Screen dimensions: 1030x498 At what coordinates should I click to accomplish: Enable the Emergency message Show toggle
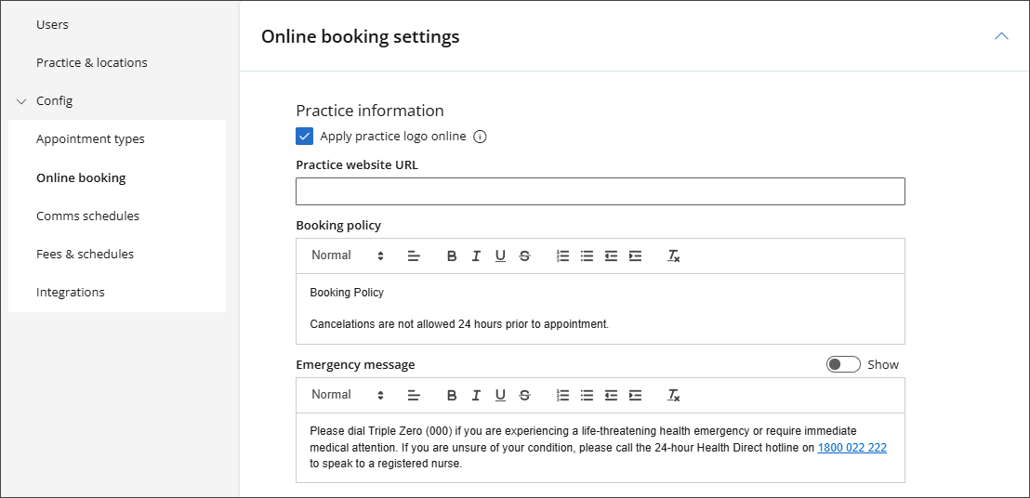click(843, 364)
